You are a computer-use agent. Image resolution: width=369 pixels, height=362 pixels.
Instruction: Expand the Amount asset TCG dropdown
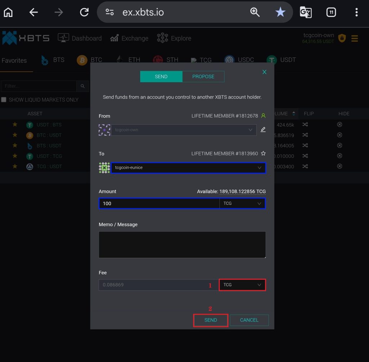[x=242, y=203]
